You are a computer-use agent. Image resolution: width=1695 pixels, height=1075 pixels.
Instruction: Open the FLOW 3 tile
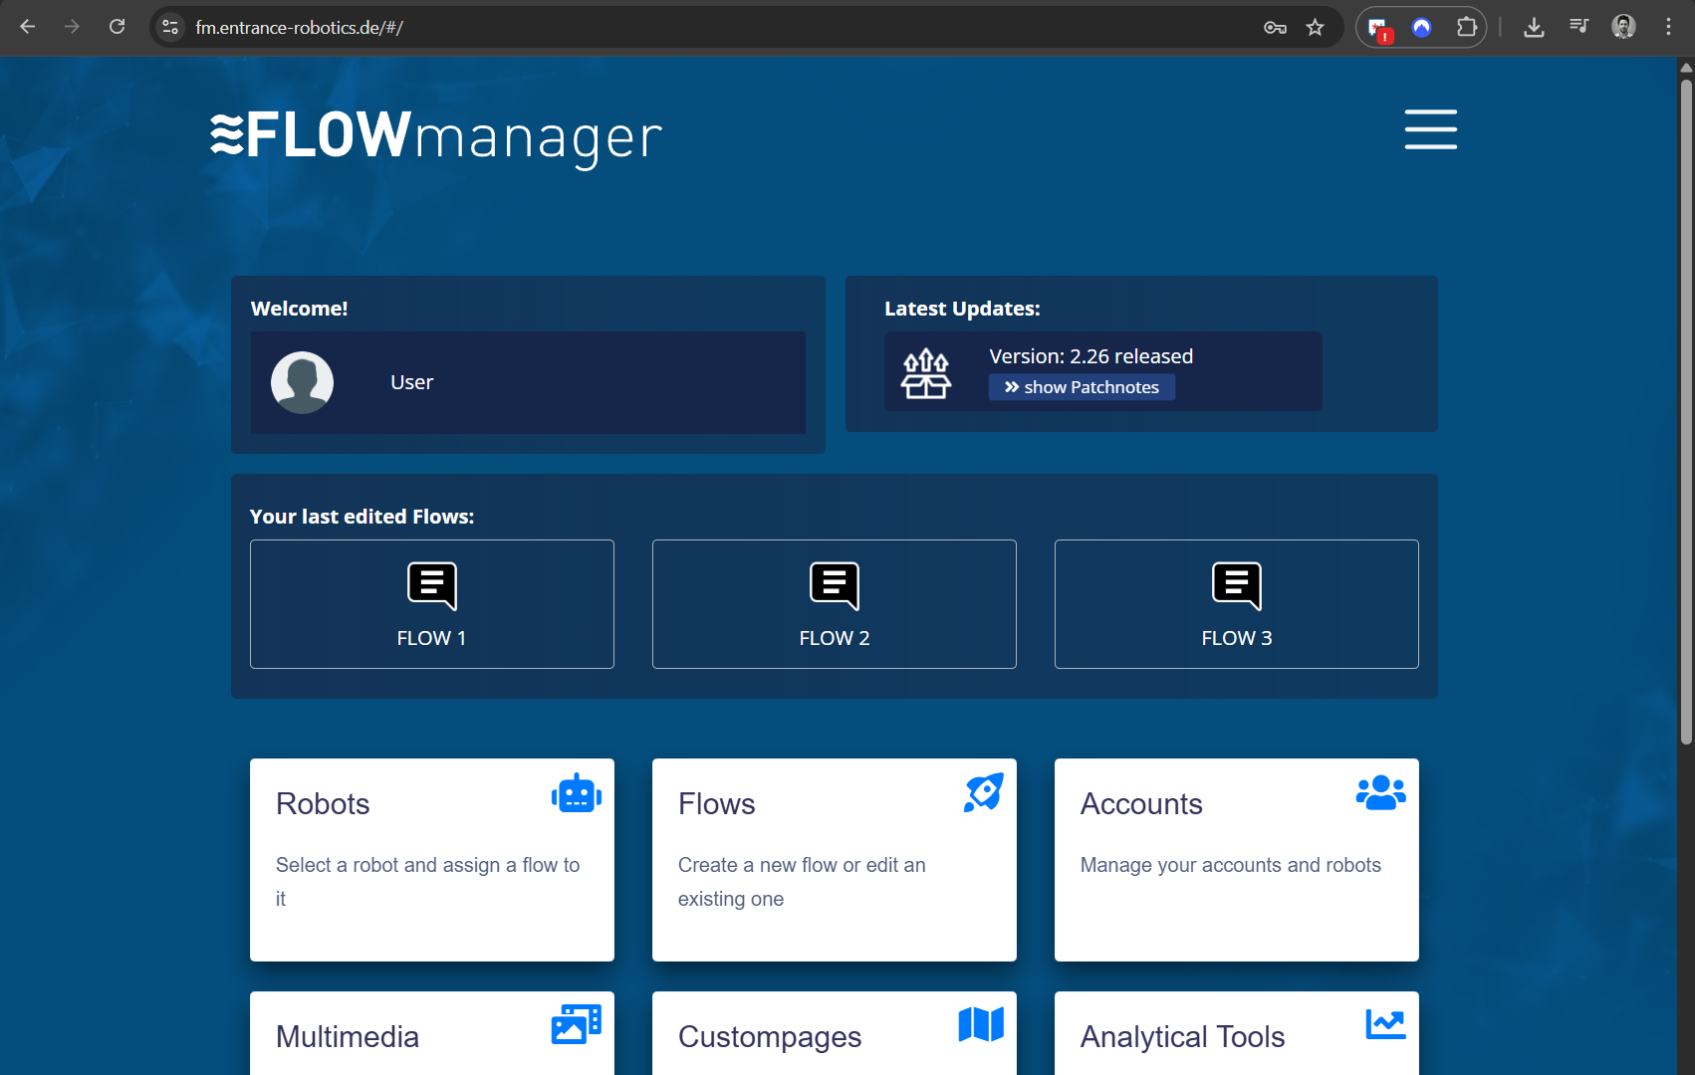coord(1236,604)
